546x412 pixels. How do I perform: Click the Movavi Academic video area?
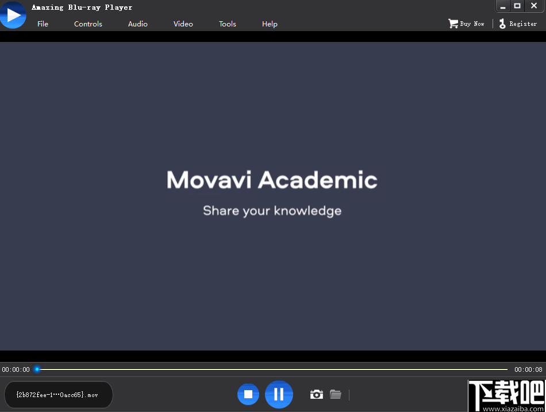click(273, 196)
